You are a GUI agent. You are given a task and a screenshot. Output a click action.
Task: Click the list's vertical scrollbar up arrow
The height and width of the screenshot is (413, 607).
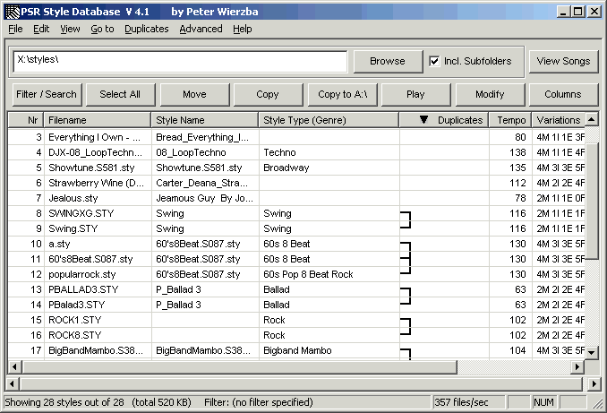(x=591, y=120)
